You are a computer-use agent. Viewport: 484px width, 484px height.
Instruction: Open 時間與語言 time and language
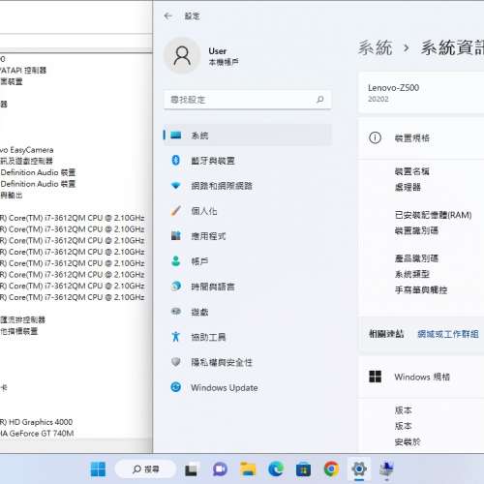point(248,287)
